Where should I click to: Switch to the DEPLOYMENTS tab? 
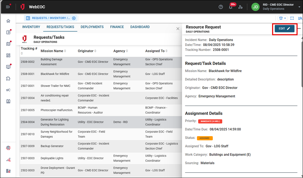coord(92,27)
